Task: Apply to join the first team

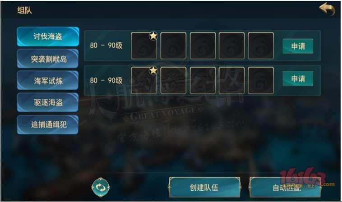Action: (x=298, y=46)
